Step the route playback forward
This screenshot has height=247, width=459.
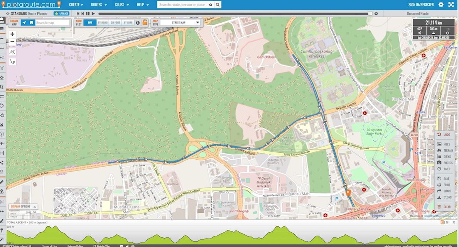pyautogui.click(x=83, y=13)
